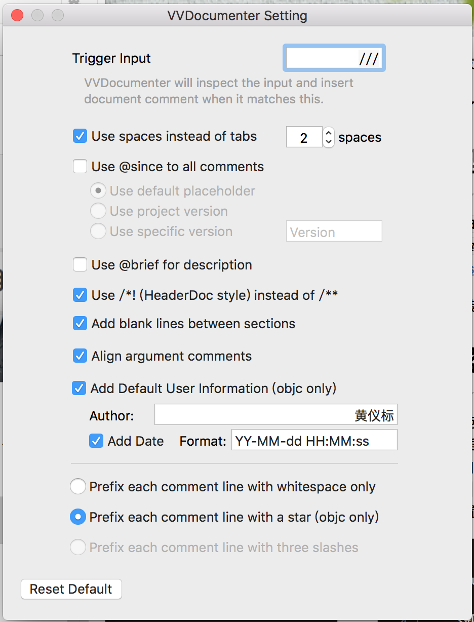Toggle Use spaces instead of tabs
This screenshot has width=474, height=622.
[80, 136]
